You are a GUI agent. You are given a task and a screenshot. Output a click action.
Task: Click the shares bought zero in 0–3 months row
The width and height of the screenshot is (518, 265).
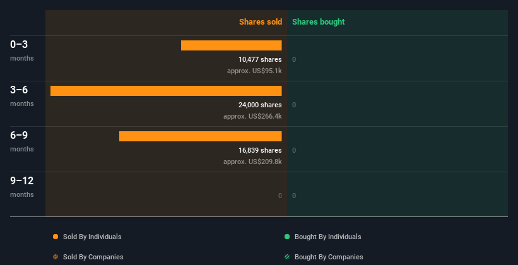click(294, 59)
